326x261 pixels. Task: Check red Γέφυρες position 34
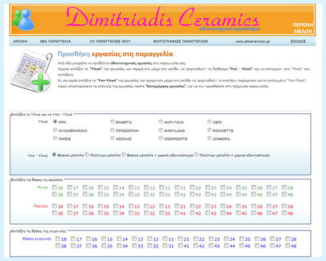click(115, 213)
